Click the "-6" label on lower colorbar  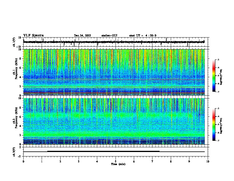pyautogui.click(x=218, y=132)
